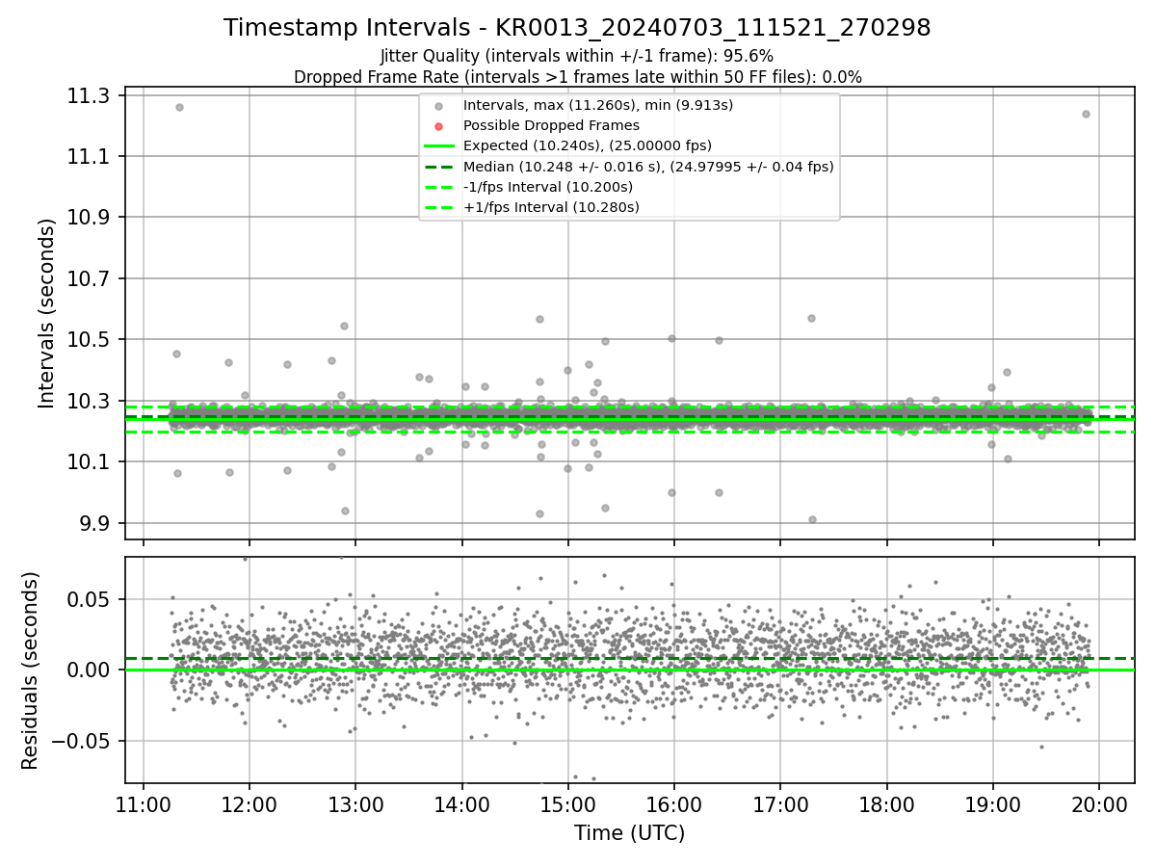Click the 10.1 y-axis tick label
This screenshot has height=867, width=1156.
pos(90,462)
